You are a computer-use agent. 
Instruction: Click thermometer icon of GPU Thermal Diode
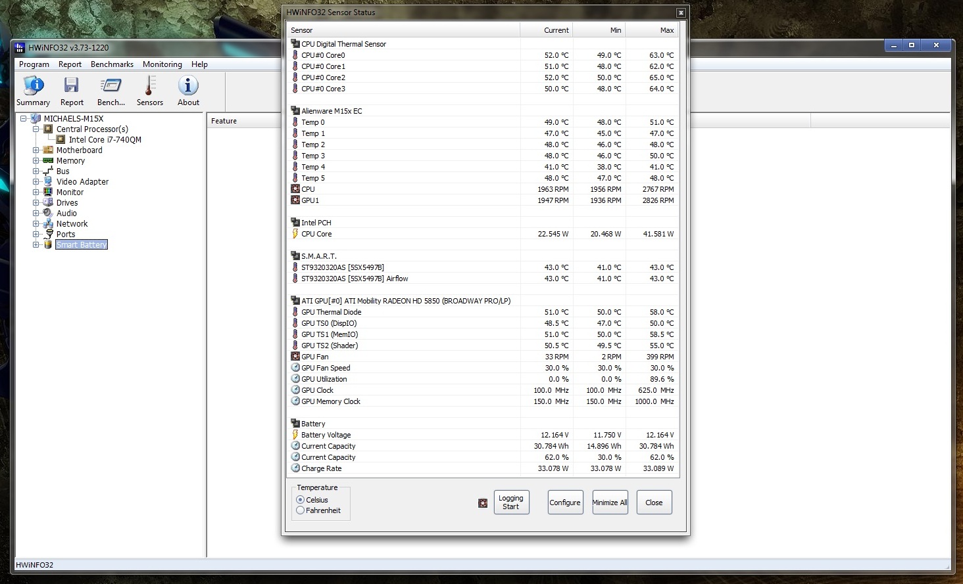coord(295,312)
